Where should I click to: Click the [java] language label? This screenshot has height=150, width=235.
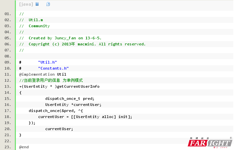coord(26,4)
